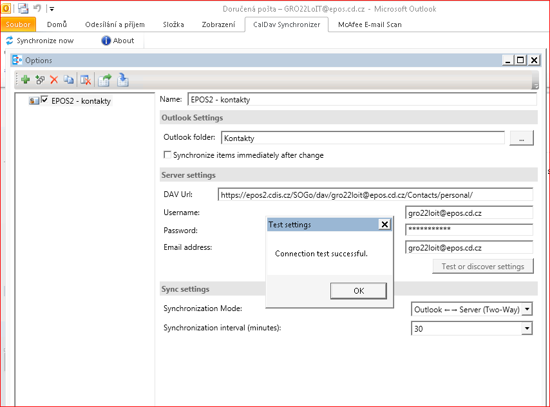The image size is (550, 407).
Task: Open the Složka ribbon tab
Action: (x=173, y=24)
